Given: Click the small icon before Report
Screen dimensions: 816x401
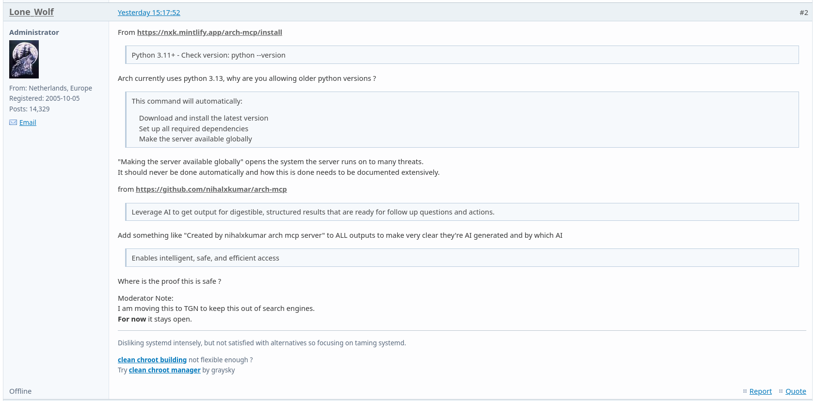Looking at the screenshot, I should pyautogui.click(x=745, y=391).
